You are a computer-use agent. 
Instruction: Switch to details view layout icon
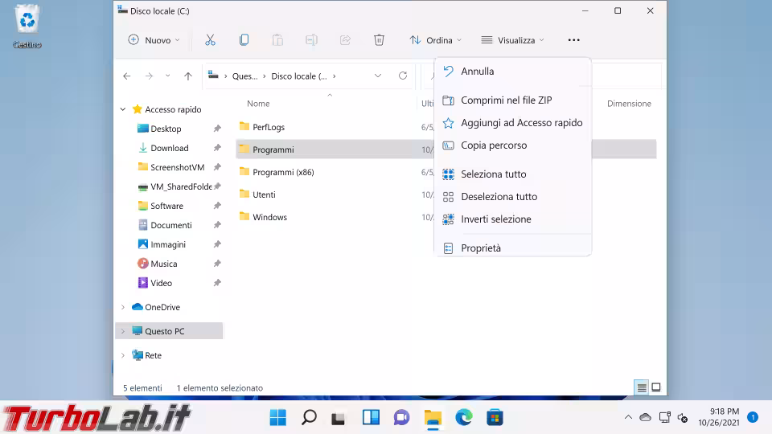pyautogui.click(x=641, y=387)
